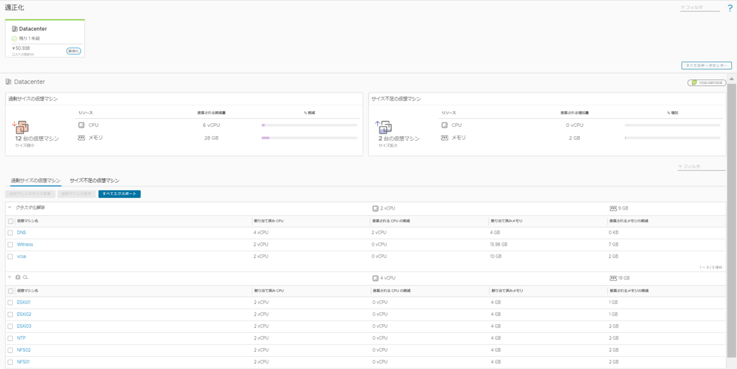Click memory icon beside 9 GB total
The height and width of the screenshot is (369, 737).
613,208
